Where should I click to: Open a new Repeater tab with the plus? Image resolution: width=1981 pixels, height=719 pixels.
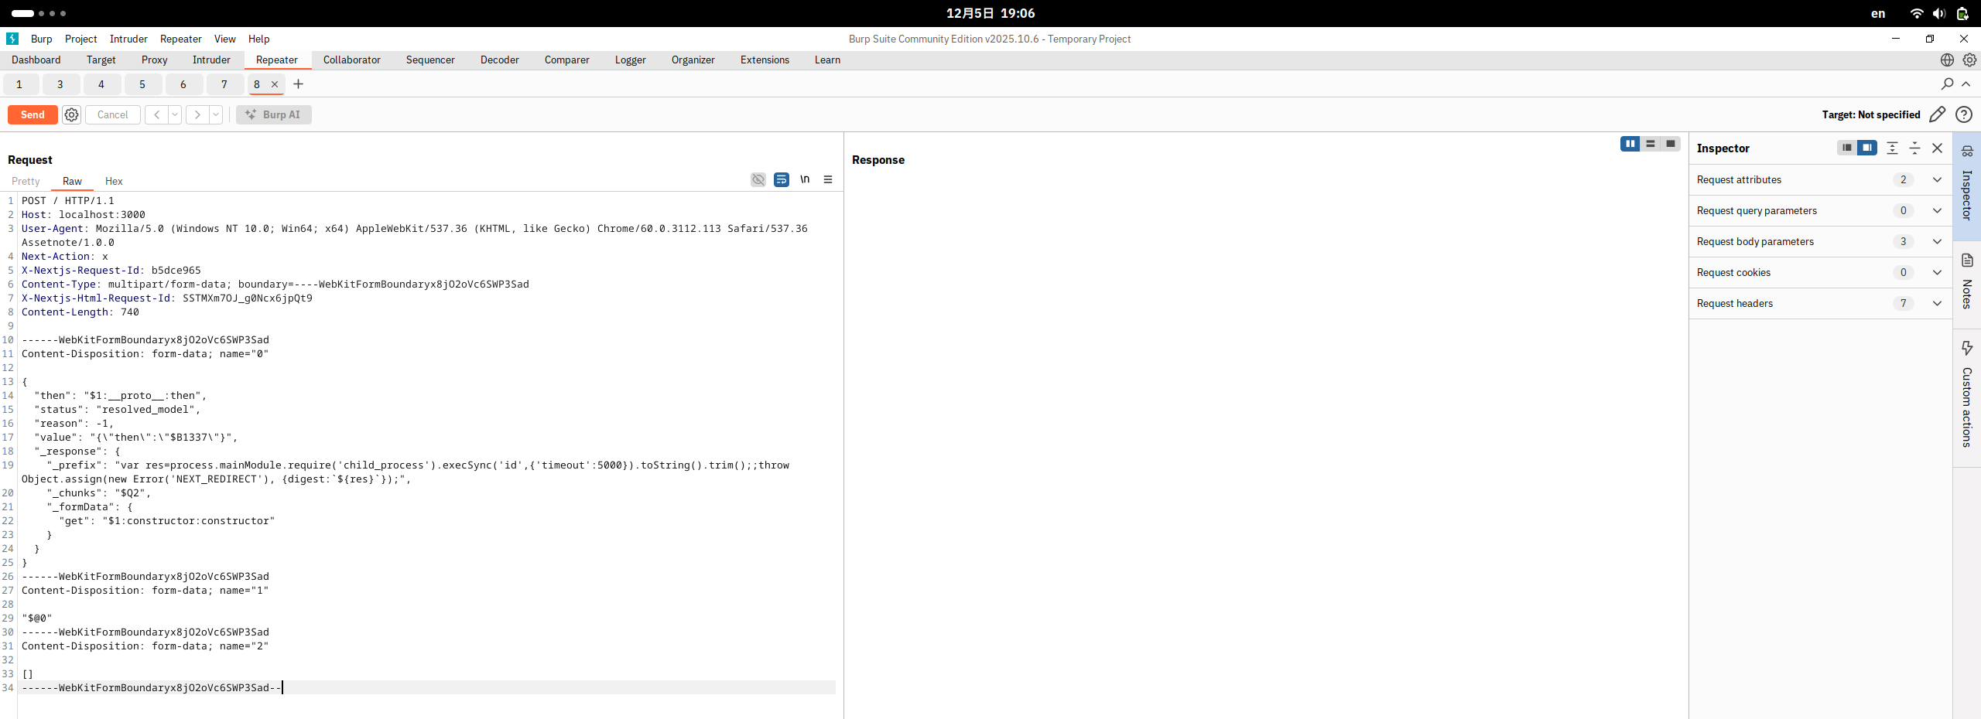pyautogui.click(x=299, y=84)
